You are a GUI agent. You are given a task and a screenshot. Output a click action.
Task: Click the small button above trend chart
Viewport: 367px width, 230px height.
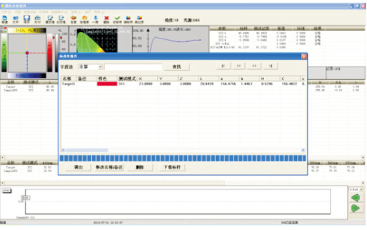[6, 191]
